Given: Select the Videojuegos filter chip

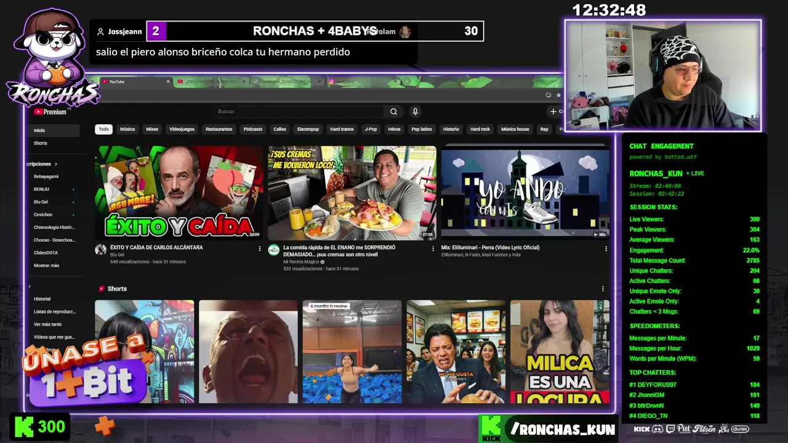Looking at the screenshot, I should point(182,129).
